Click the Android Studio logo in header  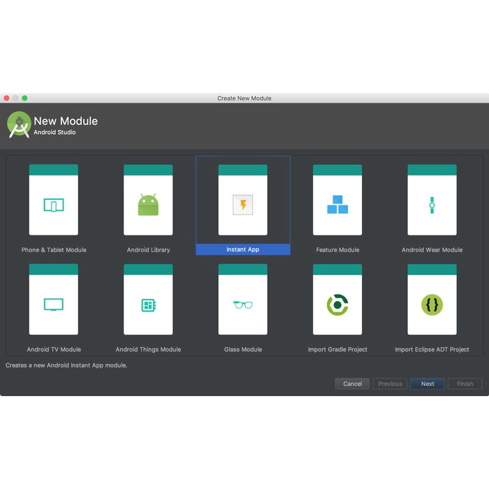click(x=19, y=124)
